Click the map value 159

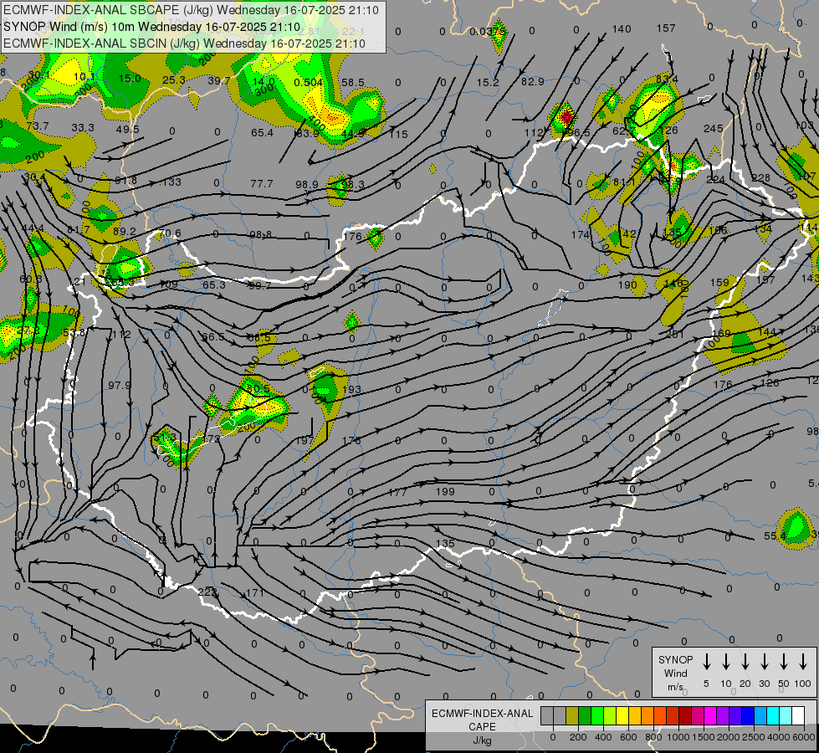pos(719,282)
